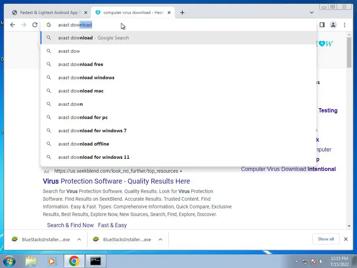Open the taskbar clock showing 12:15 PM
This screenshot has height=268, width=357.
pos(339,261)
